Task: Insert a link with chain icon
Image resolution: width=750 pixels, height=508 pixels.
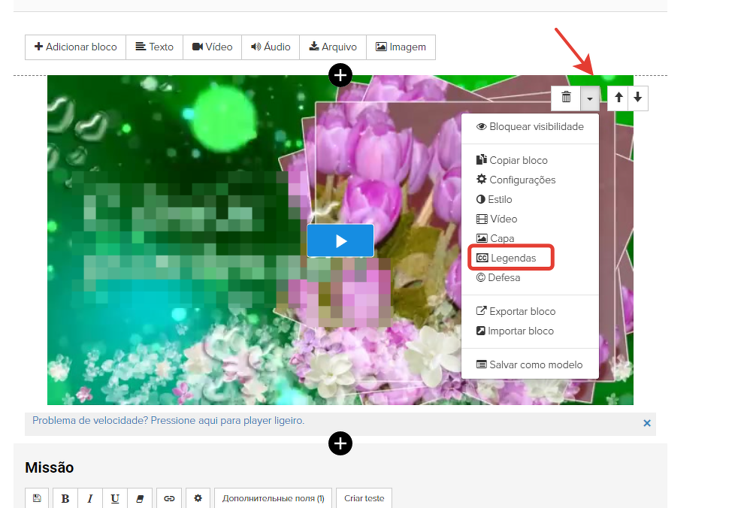Action: [x=169, y=498]
